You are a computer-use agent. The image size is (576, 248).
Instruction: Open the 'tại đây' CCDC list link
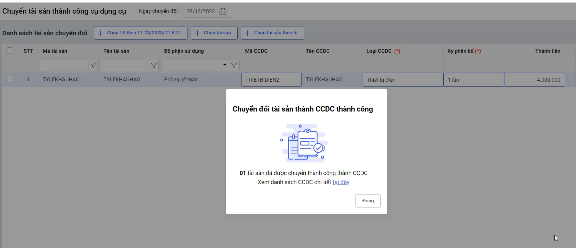click(x=341, y=182)
